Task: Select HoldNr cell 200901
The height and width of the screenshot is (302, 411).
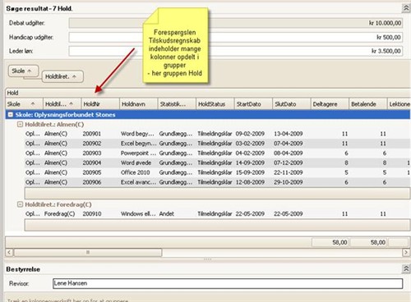Action: coord(92,134)
